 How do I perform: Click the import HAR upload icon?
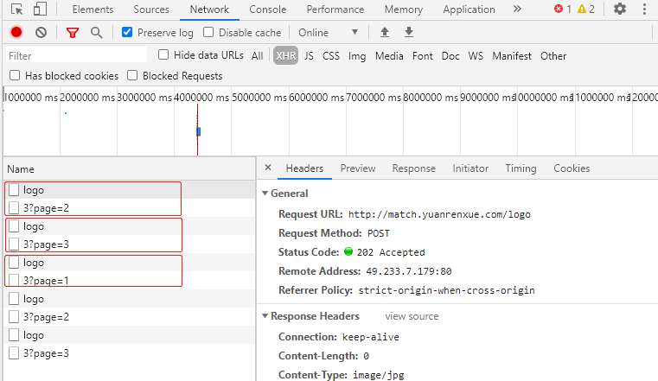[x=385, y=32]
